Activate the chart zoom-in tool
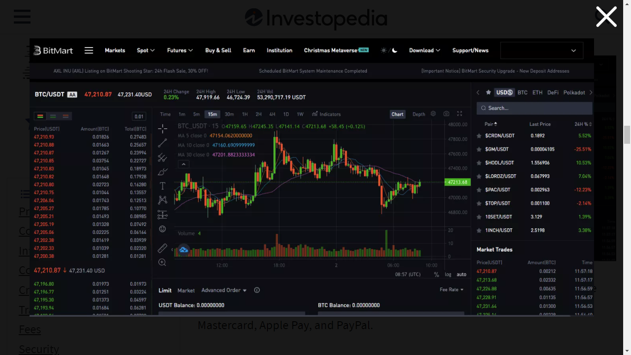This screenshot has height=355, width=631. tap(163, 263)
